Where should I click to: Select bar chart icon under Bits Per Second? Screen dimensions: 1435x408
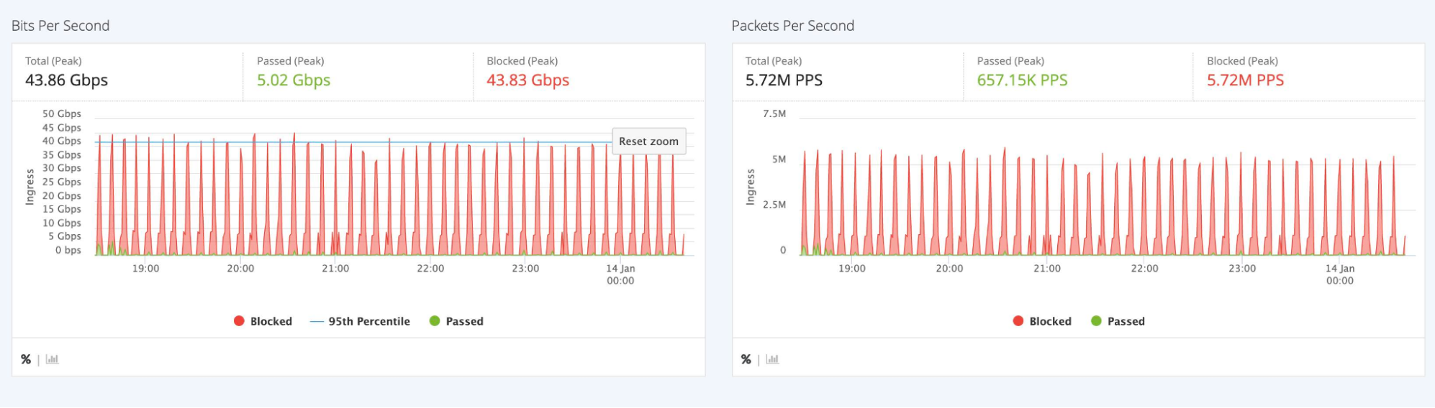pos(52,359)
